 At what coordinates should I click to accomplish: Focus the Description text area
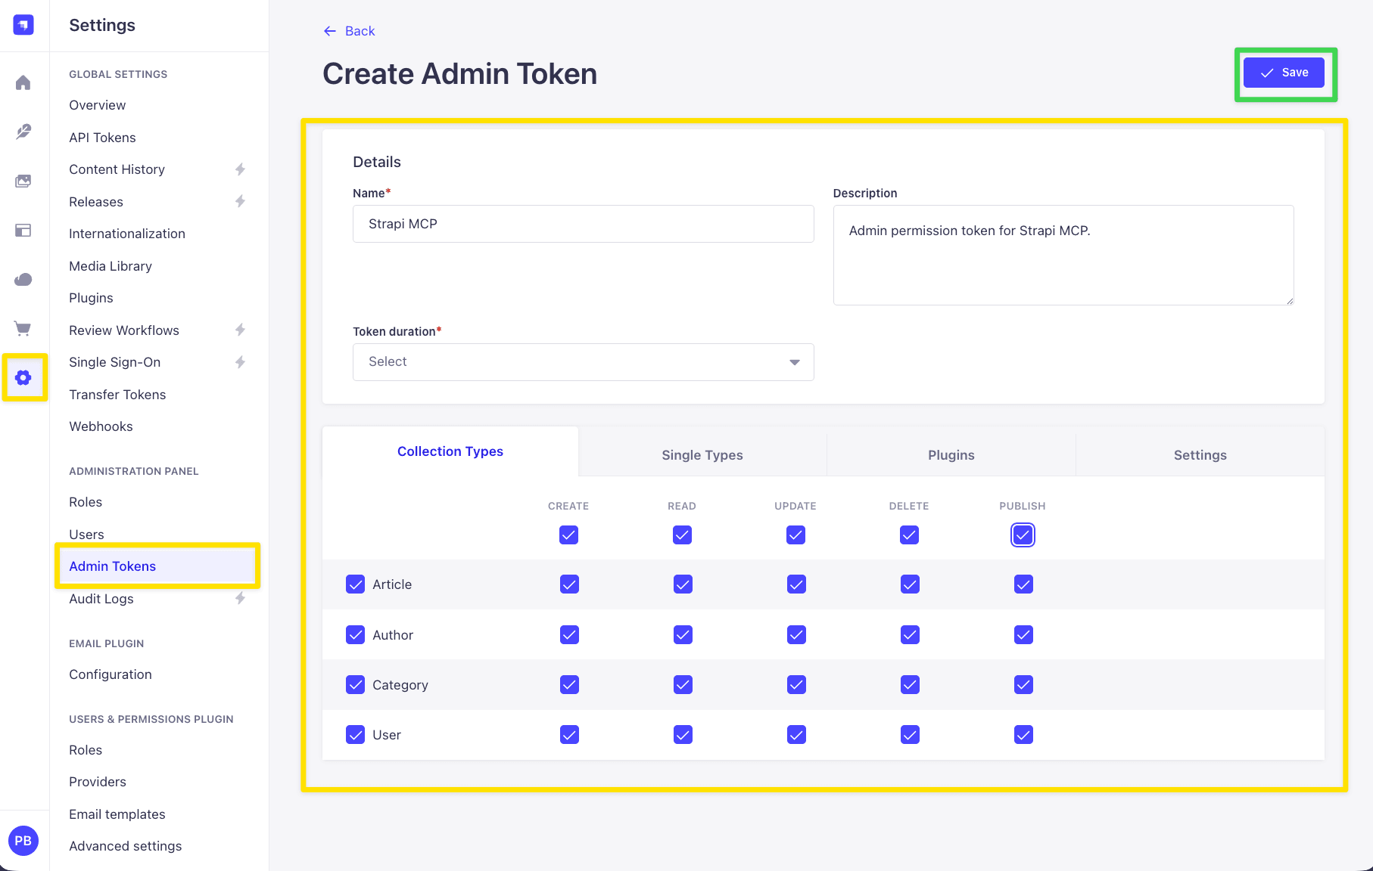[x=1063, y=256]
